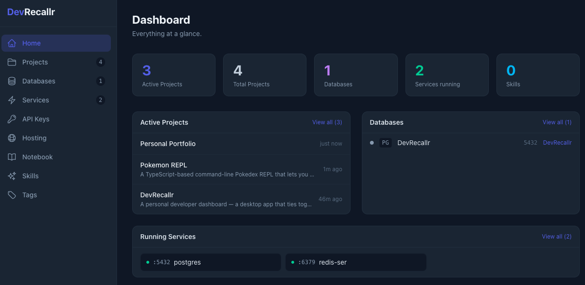Select the Home icon in the sidebar

coord(11,43)
